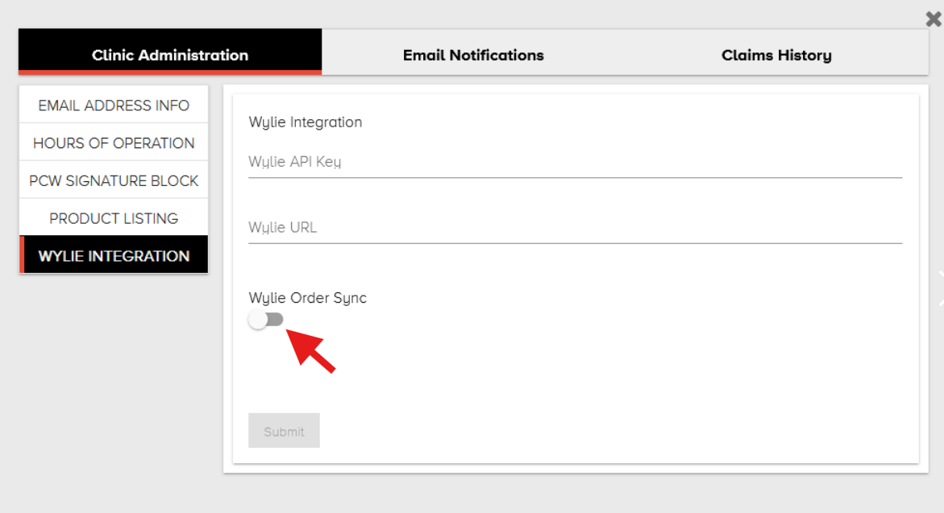The image size is (944, 513).
Task: Choose Product Listing from the sidebar
Action: point(114,218)
